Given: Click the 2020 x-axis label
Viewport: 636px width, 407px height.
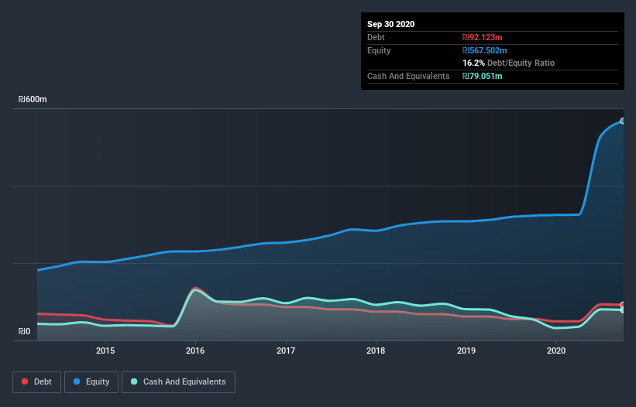Looking at the screenshot, I should coord(556,351).
